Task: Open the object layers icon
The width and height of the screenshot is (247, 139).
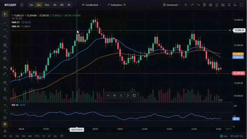Action: [210, 5]
